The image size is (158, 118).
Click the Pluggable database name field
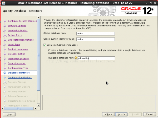tap(96, 58)
